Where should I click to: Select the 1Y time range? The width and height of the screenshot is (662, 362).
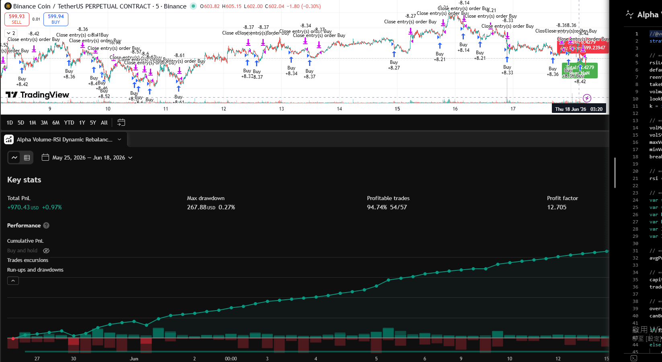click(82, 123)
